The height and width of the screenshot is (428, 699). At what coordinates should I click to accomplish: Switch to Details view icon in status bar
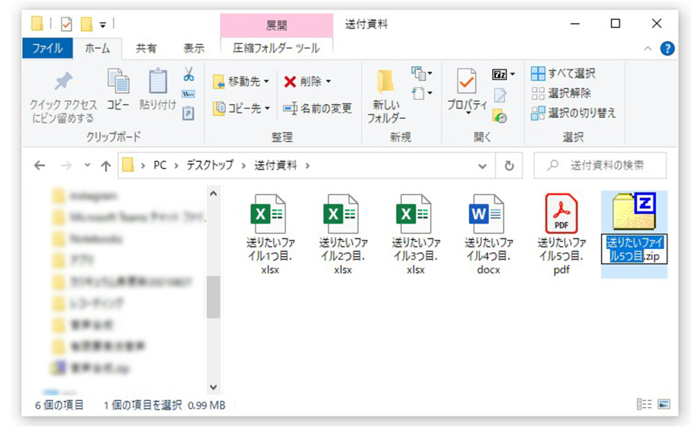pyautogui.click(x=643, y=404)
